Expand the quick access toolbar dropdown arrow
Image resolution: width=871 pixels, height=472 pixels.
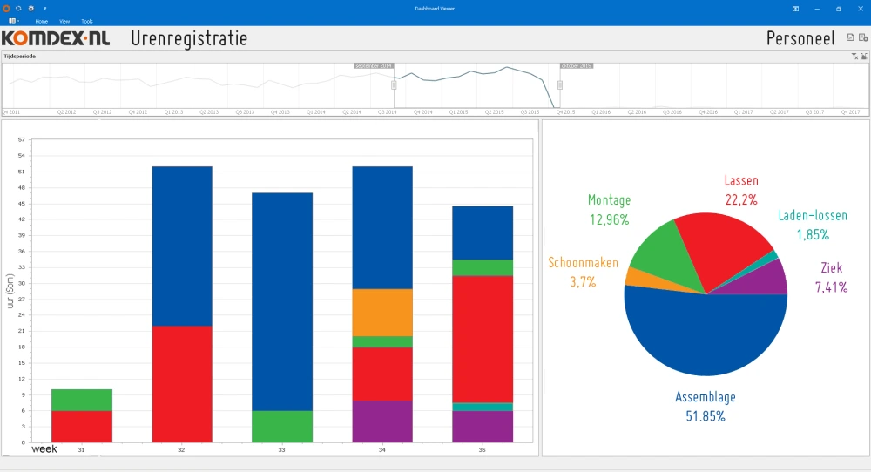click(x=44, y=8)
